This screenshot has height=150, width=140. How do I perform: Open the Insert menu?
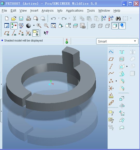[x=34, y=11]
